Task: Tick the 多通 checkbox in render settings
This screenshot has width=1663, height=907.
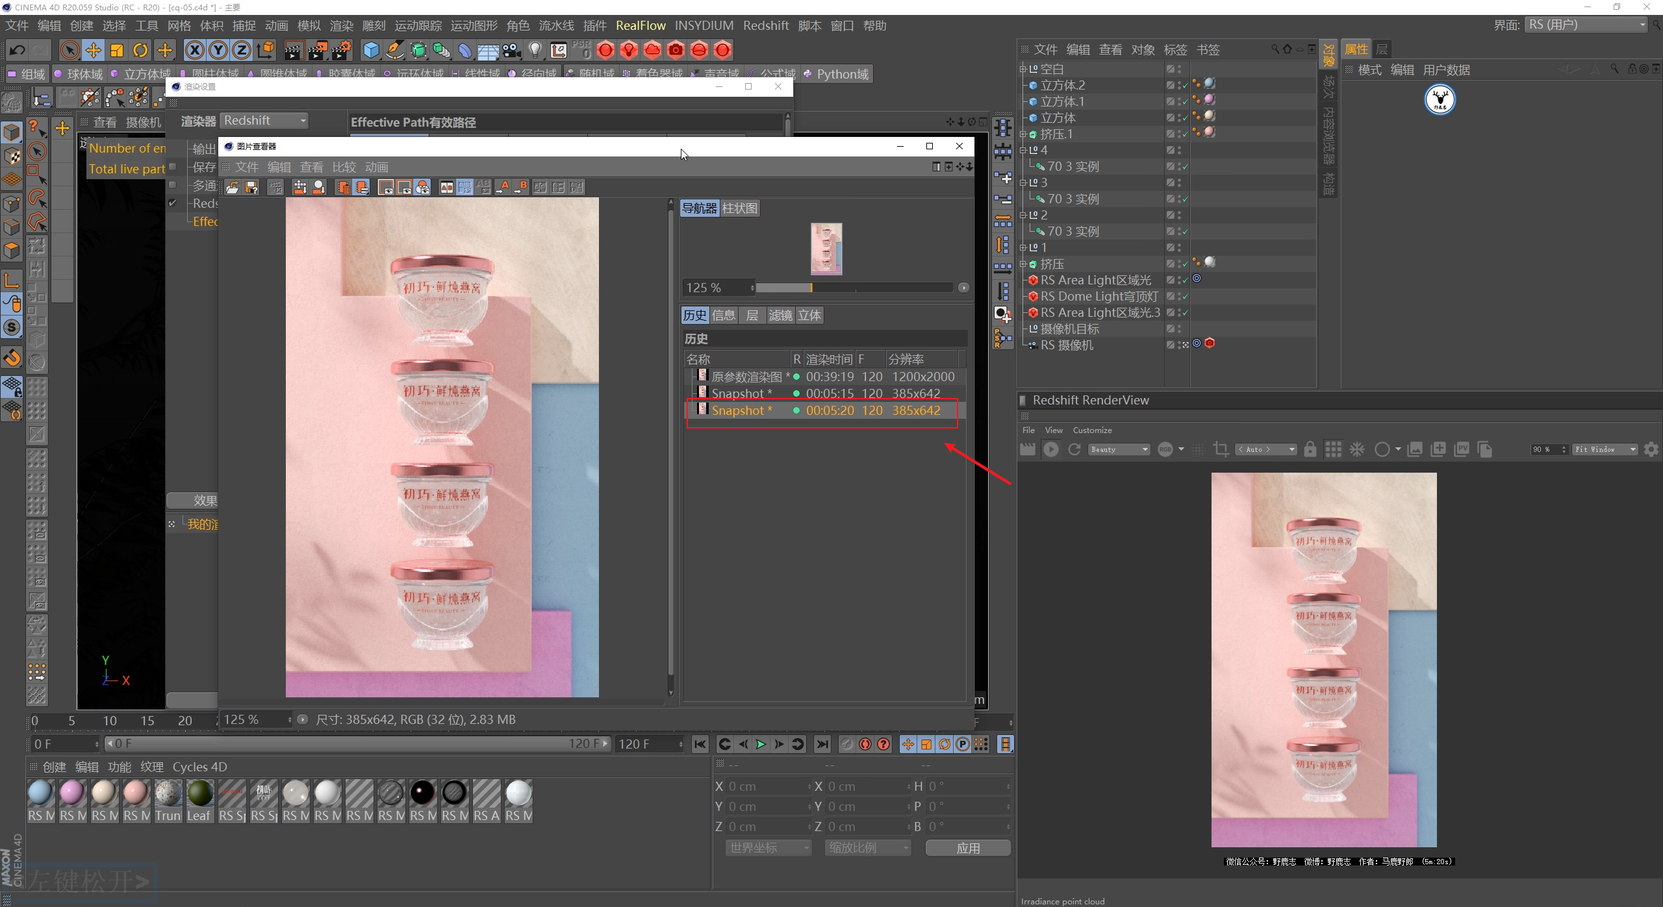Action: click(173, 185)
